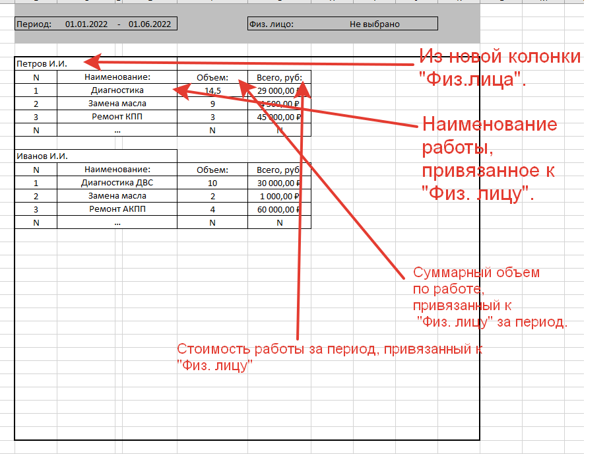The image size is (611, 454).
Task: Select the 29 000,00 ₽ total cell
Action: coord(278,90)
